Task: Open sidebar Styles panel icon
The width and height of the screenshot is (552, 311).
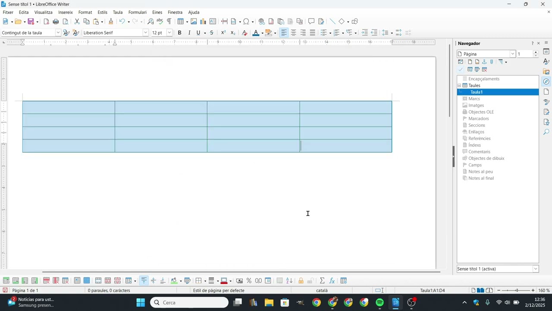Action: pos(546,62)
